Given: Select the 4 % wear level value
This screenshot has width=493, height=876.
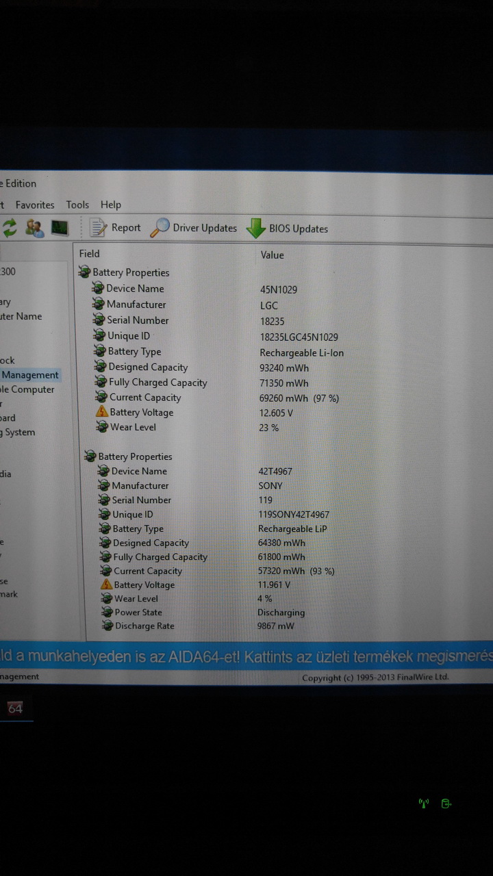Looking at the screenshot, I should click(265, 599).
